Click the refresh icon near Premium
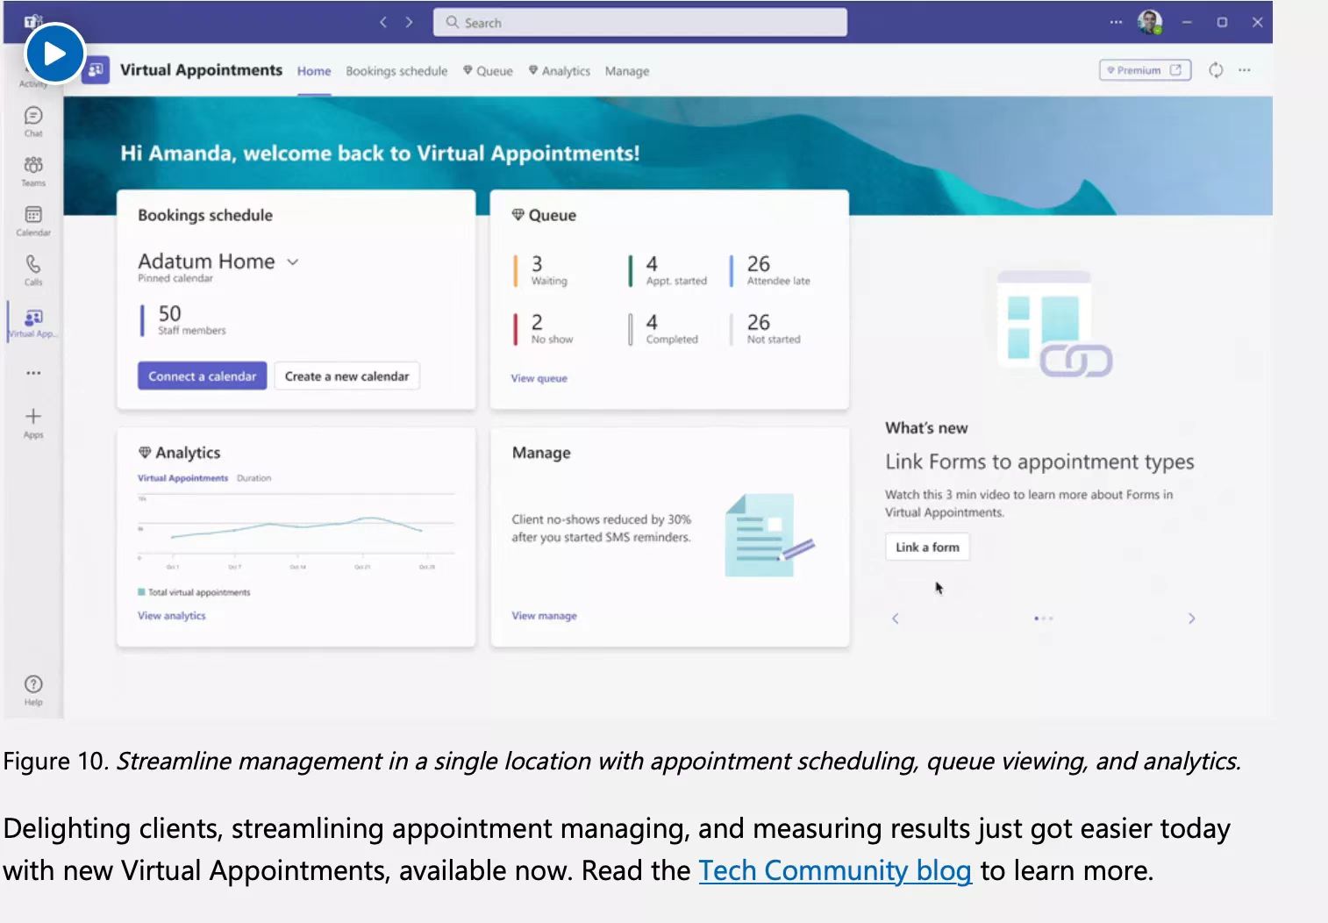Viewport: 1328px width, 923px height. pyautogui.click(x=1216, y=70)
